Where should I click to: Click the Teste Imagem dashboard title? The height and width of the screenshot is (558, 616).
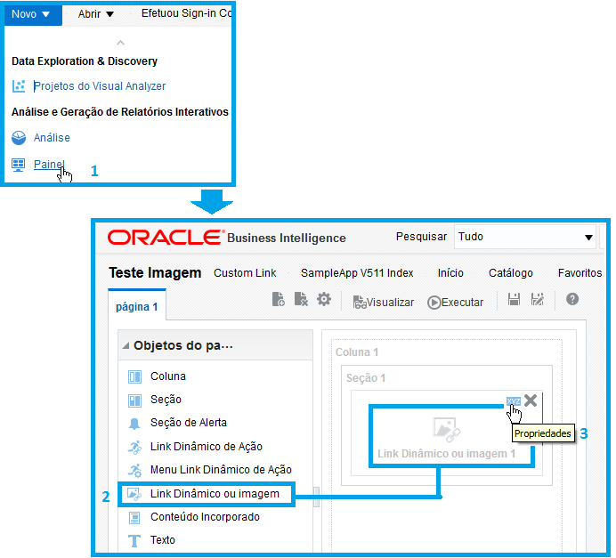coord(155,273)
